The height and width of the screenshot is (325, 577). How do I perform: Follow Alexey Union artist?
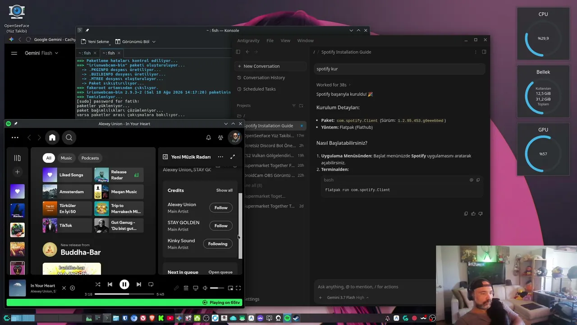(x=221, y=208)
